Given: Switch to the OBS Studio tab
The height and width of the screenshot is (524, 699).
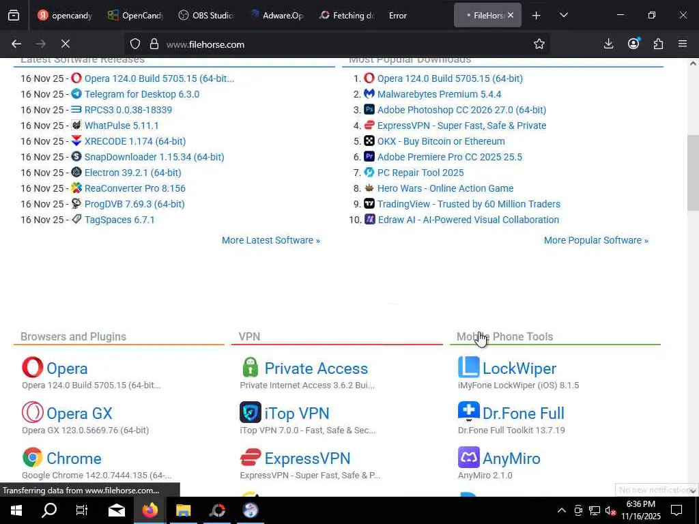Looking at the screenshot, I should tap(206, 15).
